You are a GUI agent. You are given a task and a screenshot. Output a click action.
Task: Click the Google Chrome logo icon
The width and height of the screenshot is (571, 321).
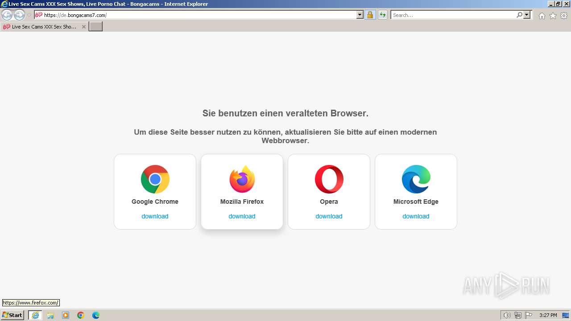155,179
